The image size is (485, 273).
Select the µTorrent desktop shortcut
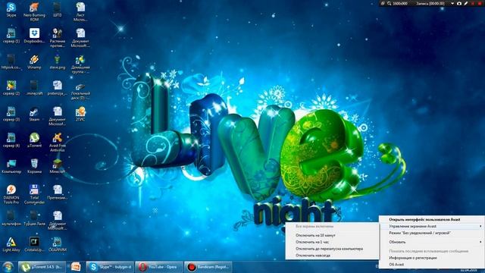[34, 140]
